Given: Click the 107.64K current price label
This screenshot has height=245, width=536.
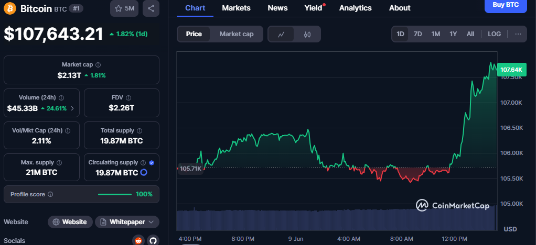Looking at the screenshot, I should click(x=511, y=70).
